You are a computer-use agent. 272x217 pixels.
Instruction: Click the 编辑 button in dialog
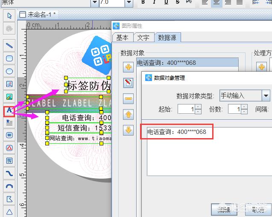click(224, 210)
